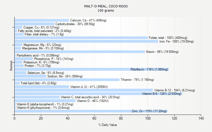Viewport: 212px width, 132px height.
Task: Click the Magnesium, Mg - 6% label
Action: pyautogui.click(x=42, y=45)
